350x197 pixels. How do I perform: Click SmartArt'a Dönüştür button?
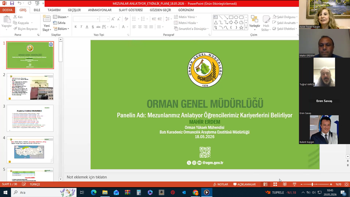(191, 29)
